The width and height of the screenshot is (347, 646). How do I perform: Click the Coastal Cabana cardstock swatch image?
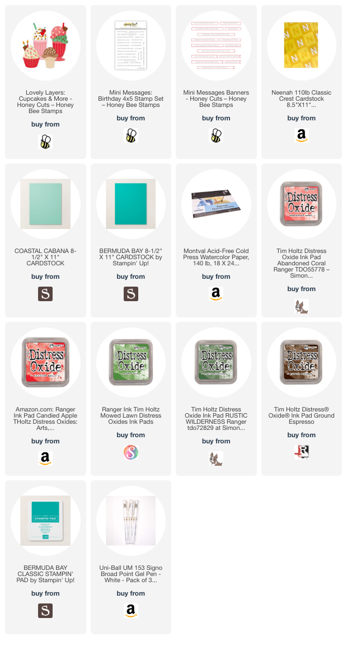[x=45, y=204]
